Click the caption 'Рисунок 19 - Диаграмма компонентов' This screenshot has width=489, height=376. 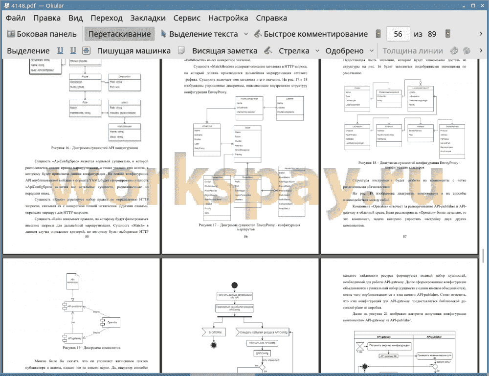91,347
